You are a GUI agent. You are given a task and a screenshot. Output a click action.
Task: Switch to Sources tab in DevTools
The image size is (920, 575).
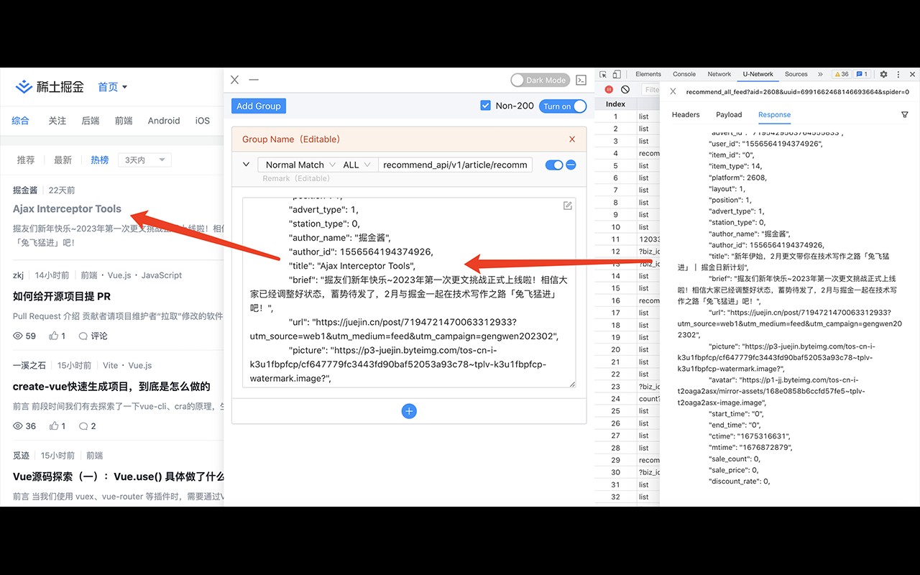(x=796, y=74)
